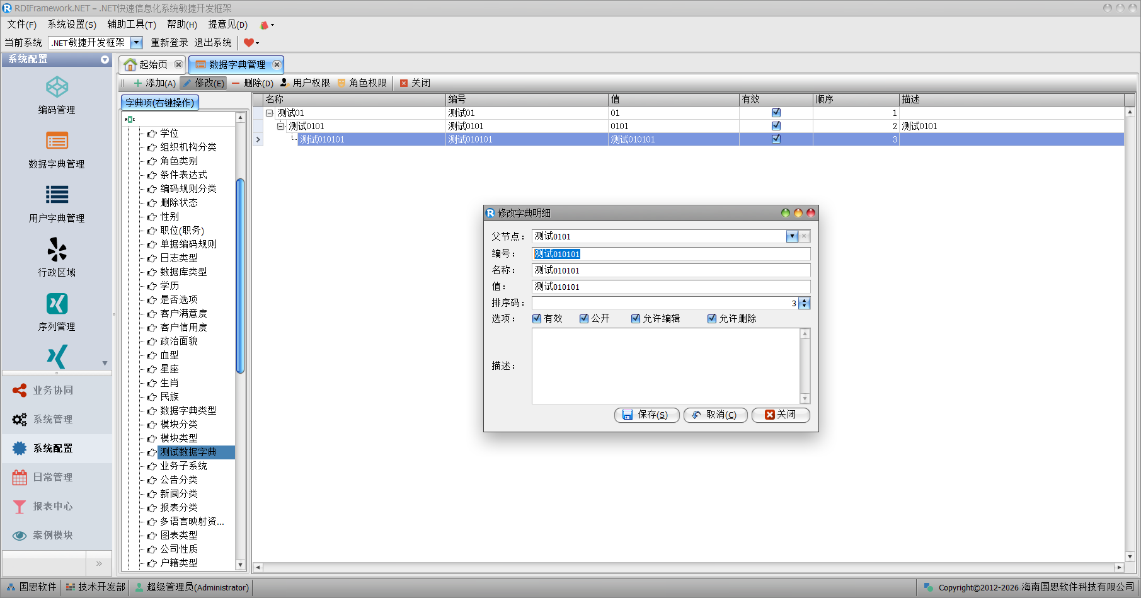Open the 父节点 dropdown list
Image resolution: width=1141 pixels, height=598 pixels.
(x=792, y=236)
